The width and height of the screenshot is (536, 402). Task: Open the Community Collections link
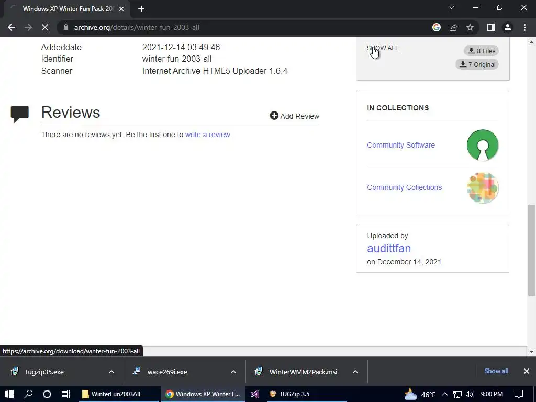[x=404, y=187]
